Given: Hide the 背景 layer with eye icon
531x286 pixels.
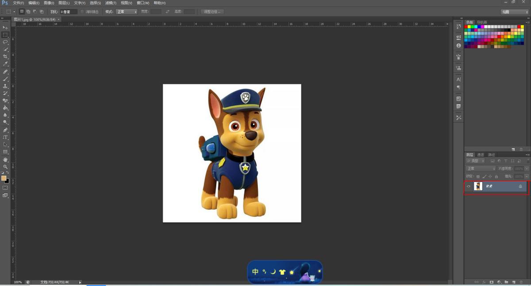Looking at the screenshot, I should tap(469, 186).
